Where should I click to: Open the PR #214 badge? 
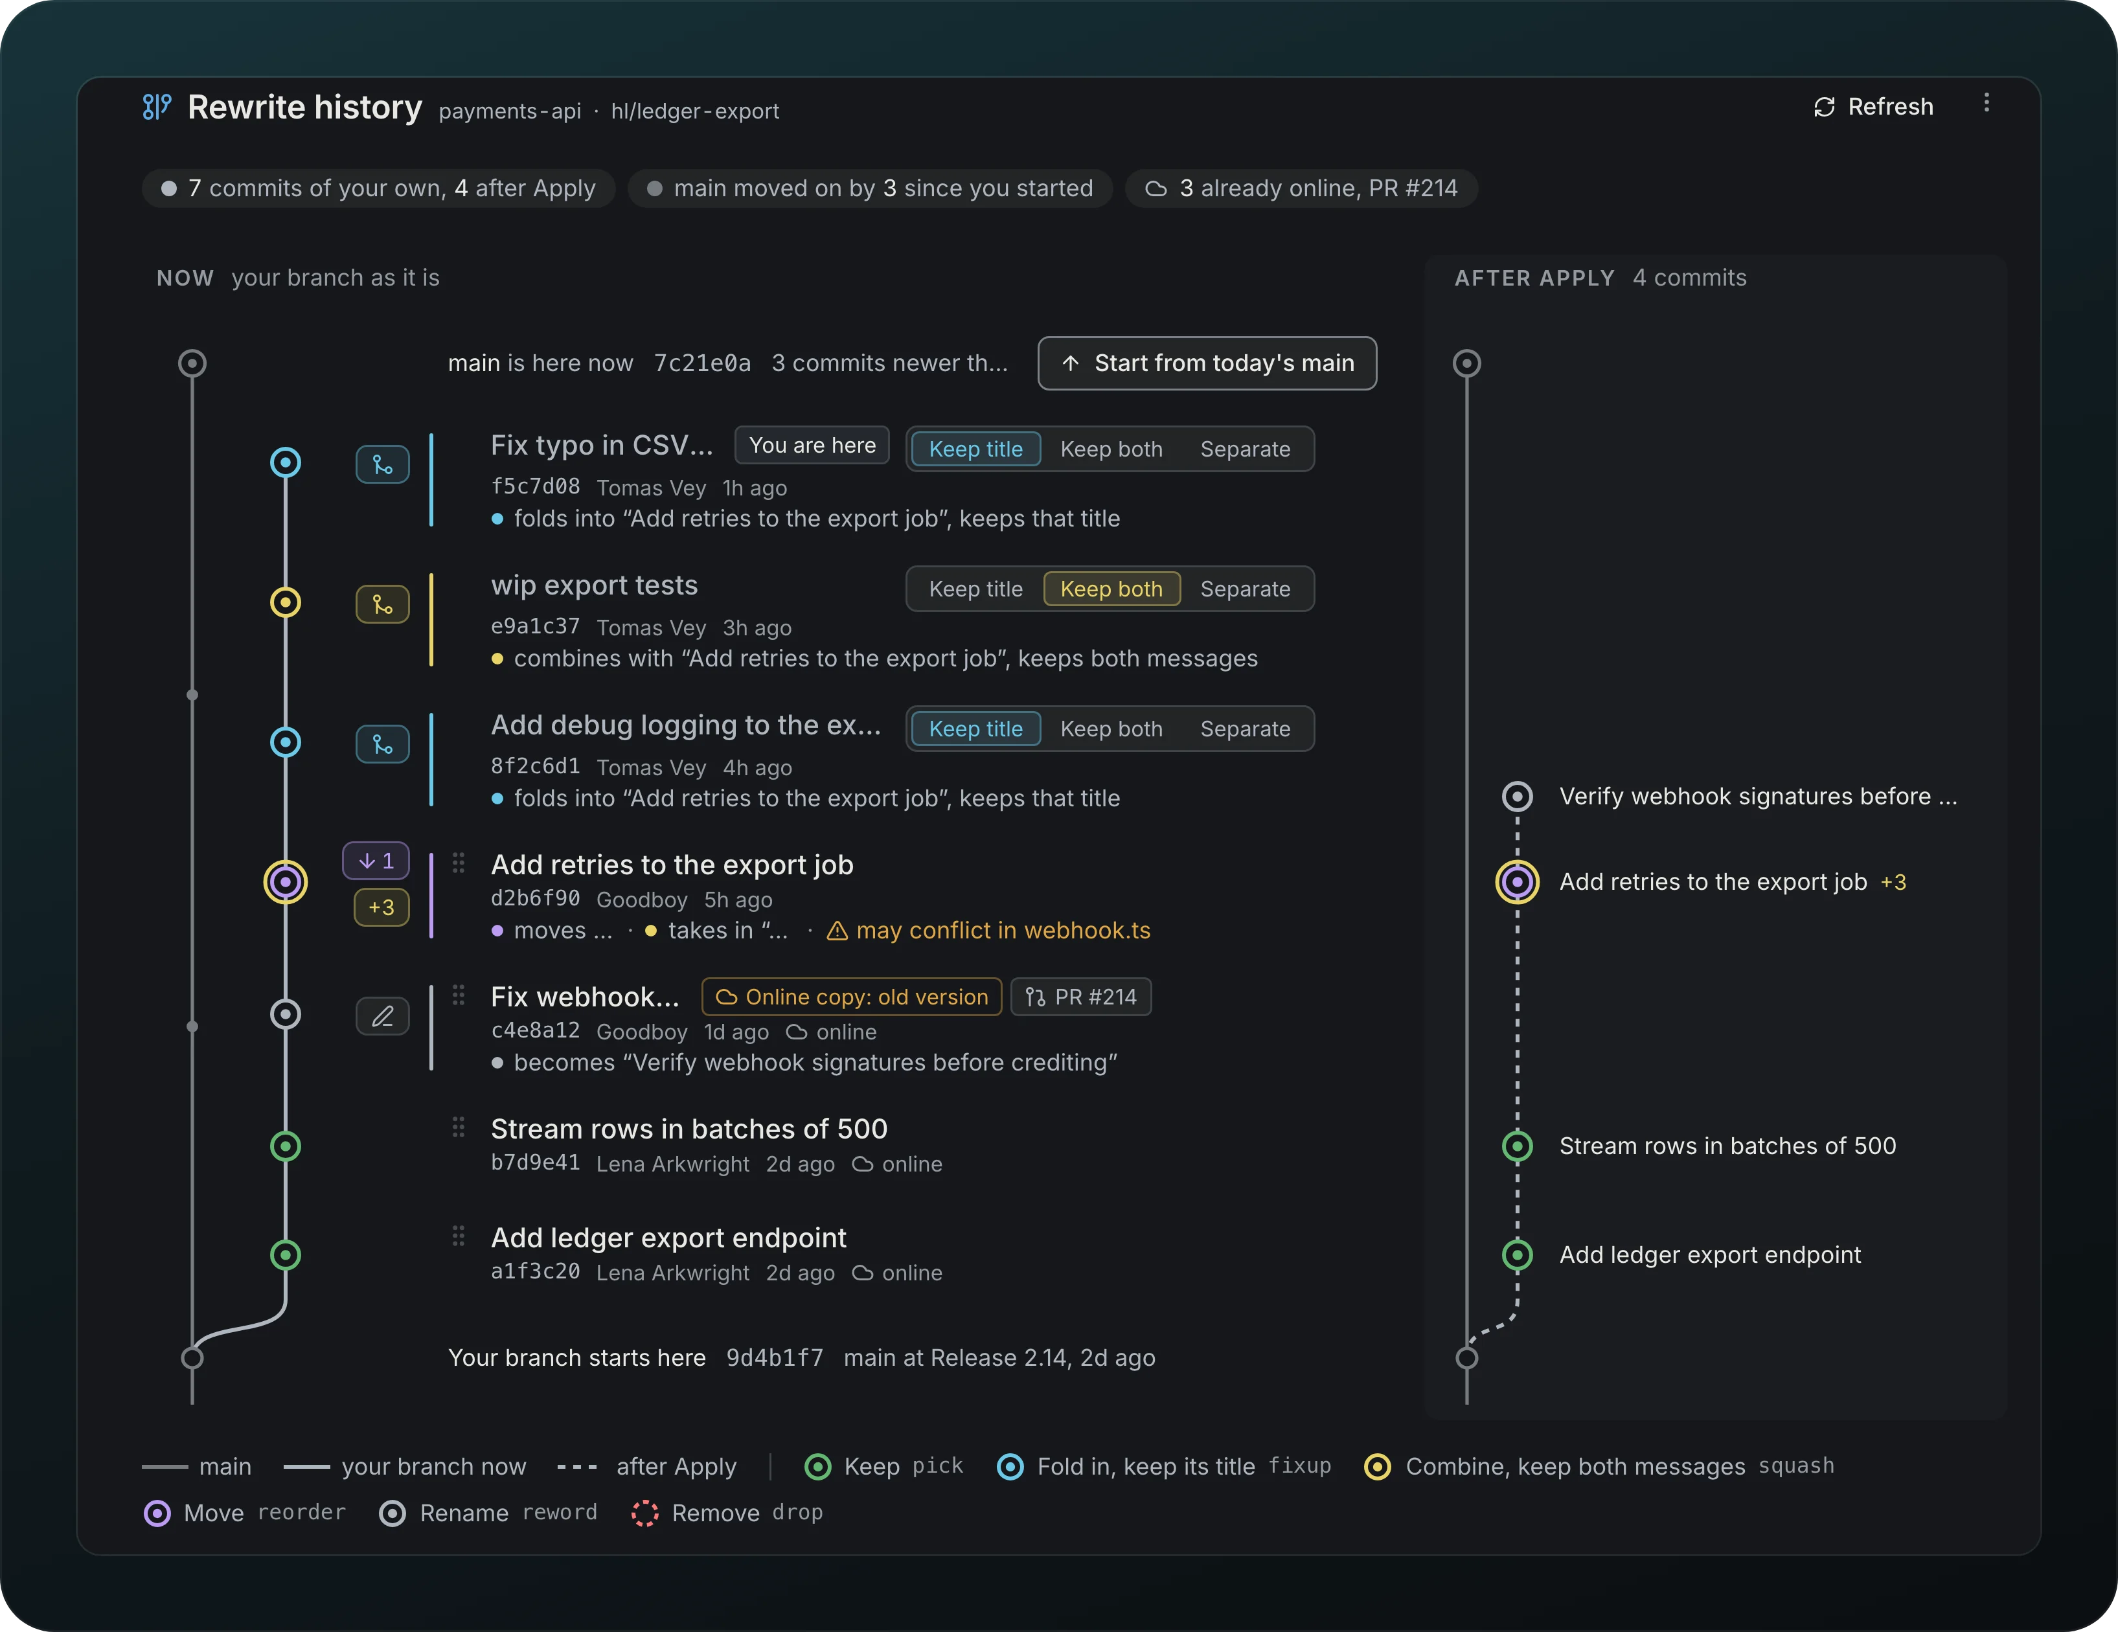pyautogui.click(x=1081, y=997)
